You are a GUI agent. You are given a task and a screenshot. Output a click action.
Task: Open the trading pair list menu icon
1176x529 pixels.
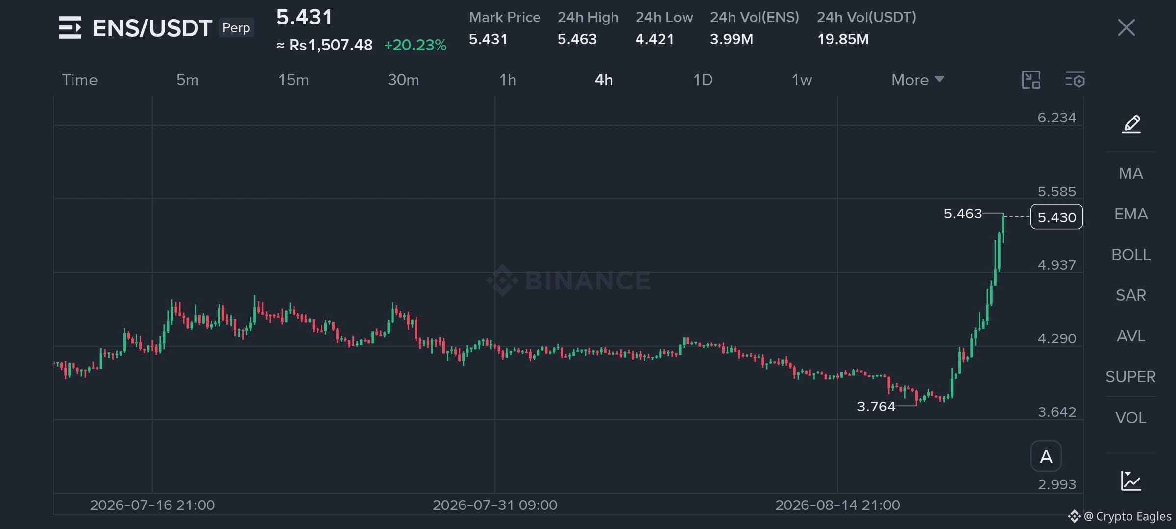point(70,27)
